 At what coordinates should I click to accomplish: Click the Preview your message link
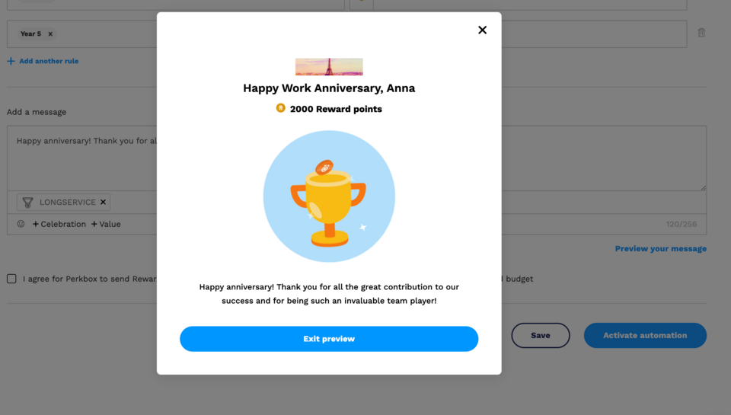coord(660,249)
